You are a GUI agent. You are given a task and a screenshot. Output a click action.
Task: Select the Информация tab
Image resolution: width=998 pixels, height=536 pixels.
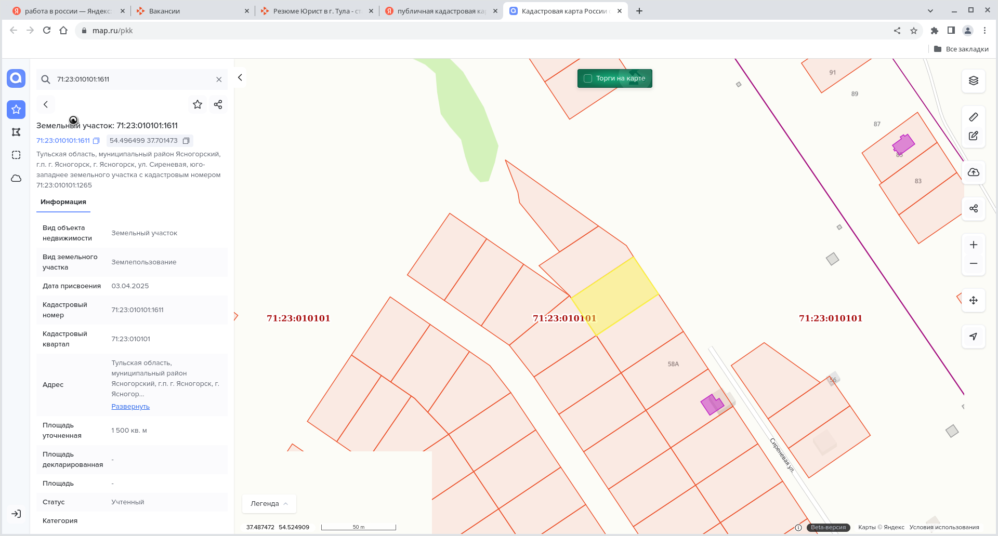coord(63,202)
